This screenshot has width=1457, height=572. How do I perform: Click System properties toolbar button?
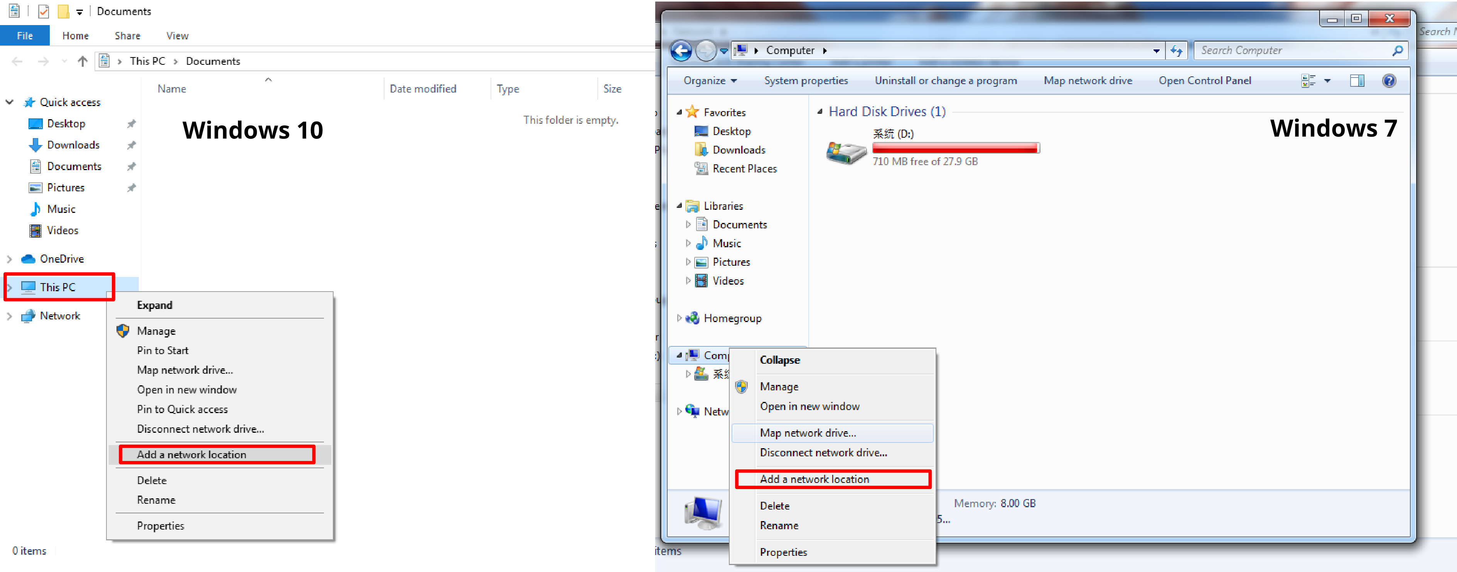coord(805,81)
